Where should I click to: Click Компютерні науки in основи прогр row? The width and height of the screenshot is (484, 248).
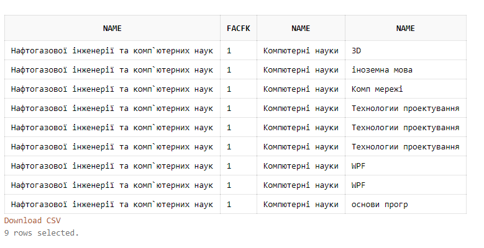301,204
